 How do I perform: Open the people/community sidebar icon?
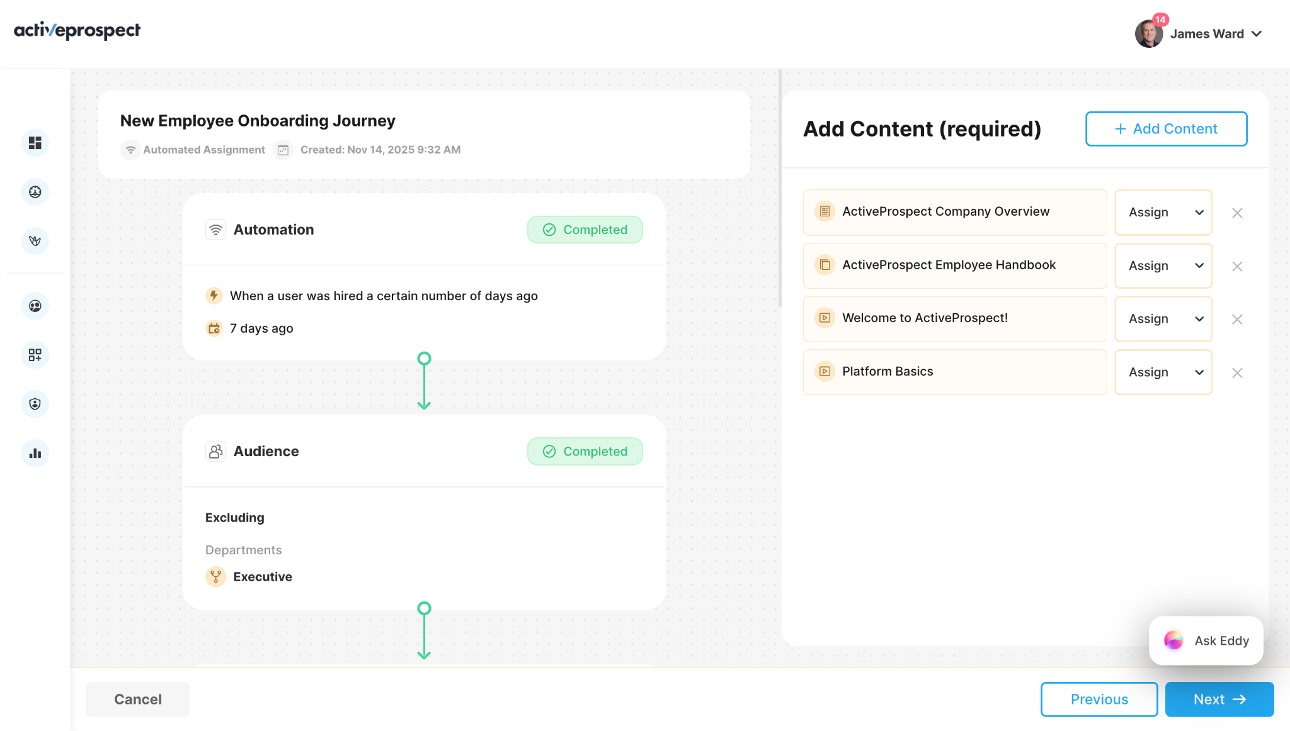[35, 306]
